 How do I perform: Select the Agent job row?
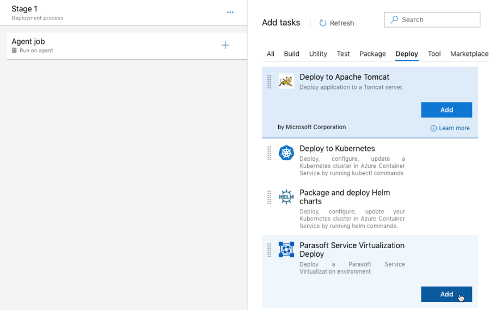[x=127, y=46]
